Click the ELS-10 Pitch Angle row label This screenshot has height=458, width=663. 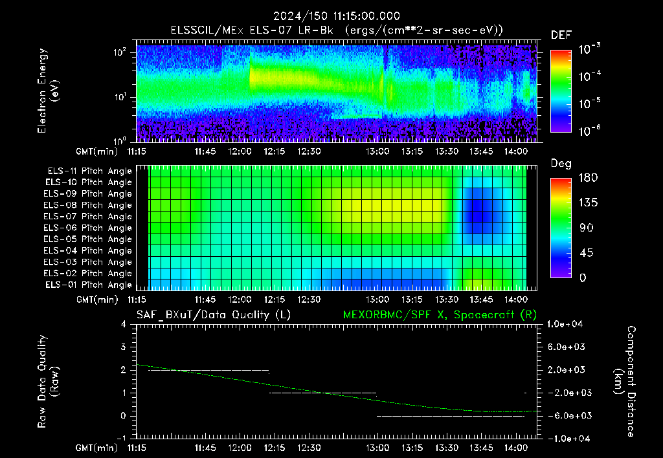pyautogui.click(x=89, y=182)
